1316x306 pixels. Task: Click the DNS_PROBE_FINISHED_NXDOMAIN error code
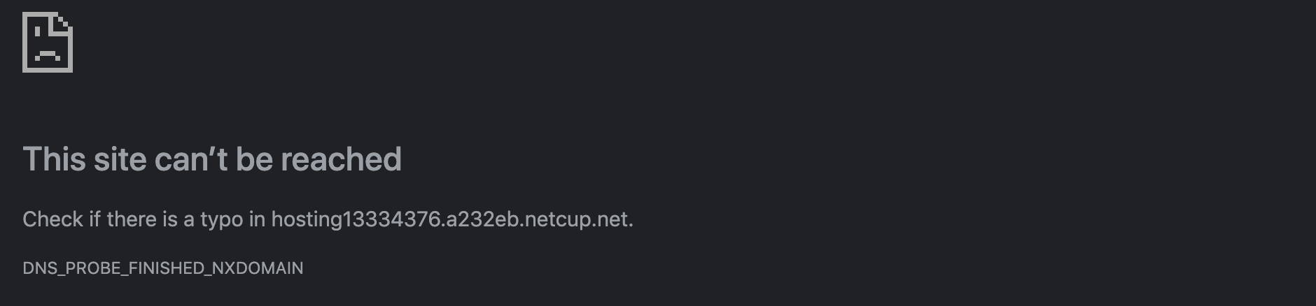pos(163,268)
